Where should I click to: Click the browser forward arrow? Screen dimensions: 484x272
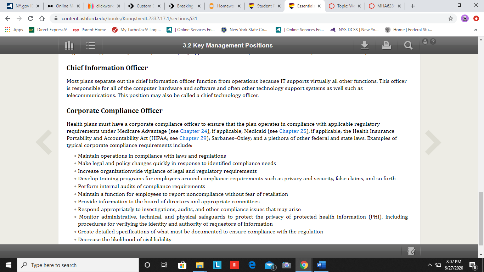point(19,18)
